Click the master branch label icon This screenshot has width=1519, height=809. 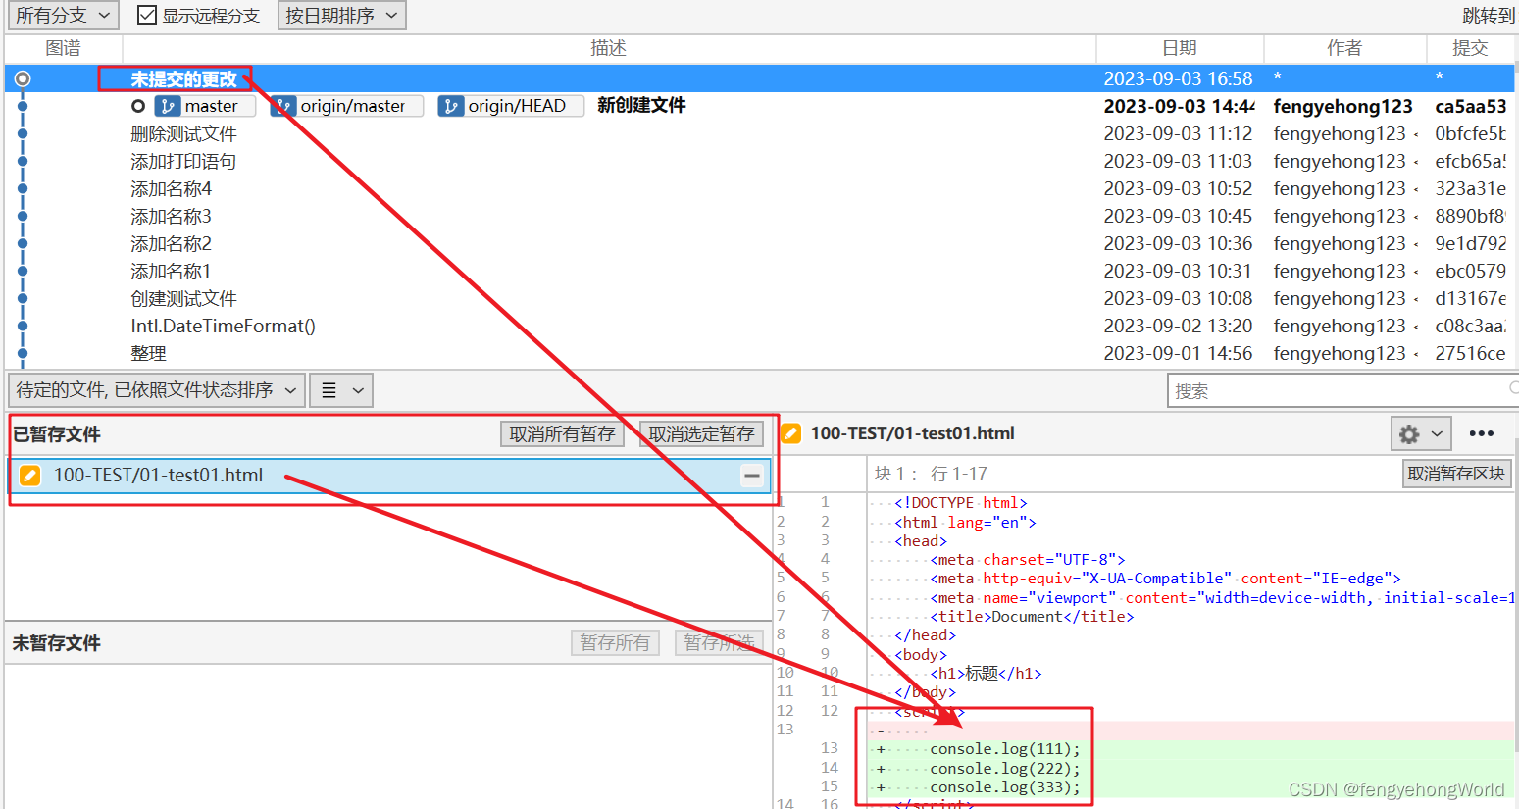(169, 106)
